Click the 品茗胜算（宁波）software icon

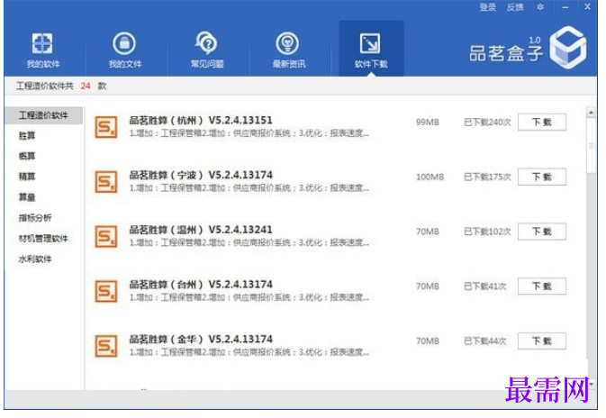(x=106, y=182)
